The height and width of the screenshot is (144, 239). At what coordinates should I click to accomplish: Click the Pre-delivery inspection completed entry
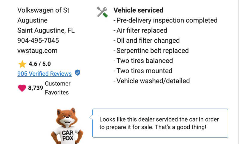pyautogui.click(x=166, y=20)
